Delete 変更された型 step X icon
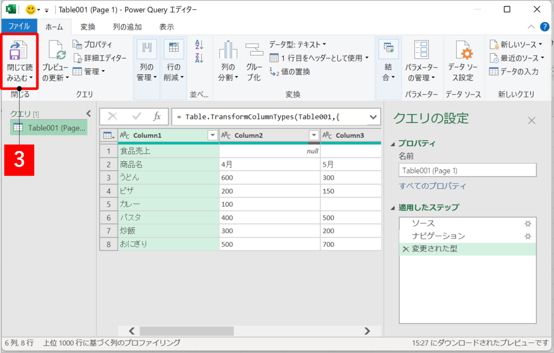The width and height of the screenshot is (554, 353). pyautogui.click(x=406, y=249)
